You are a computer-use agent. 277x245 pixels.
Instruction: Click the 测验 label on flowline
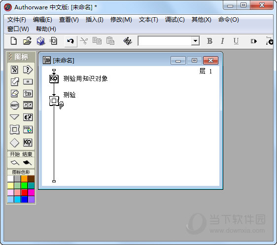point(69,95)
